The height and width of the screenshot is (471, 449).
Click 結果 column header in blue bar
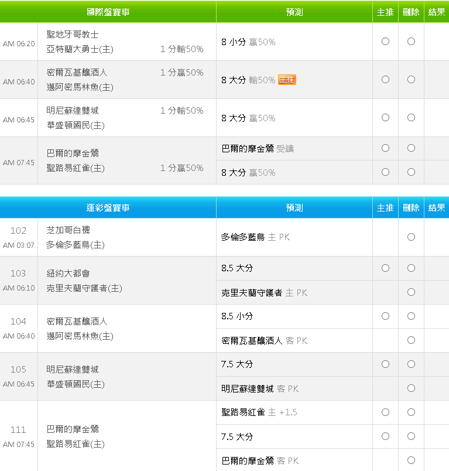(437, 207)
